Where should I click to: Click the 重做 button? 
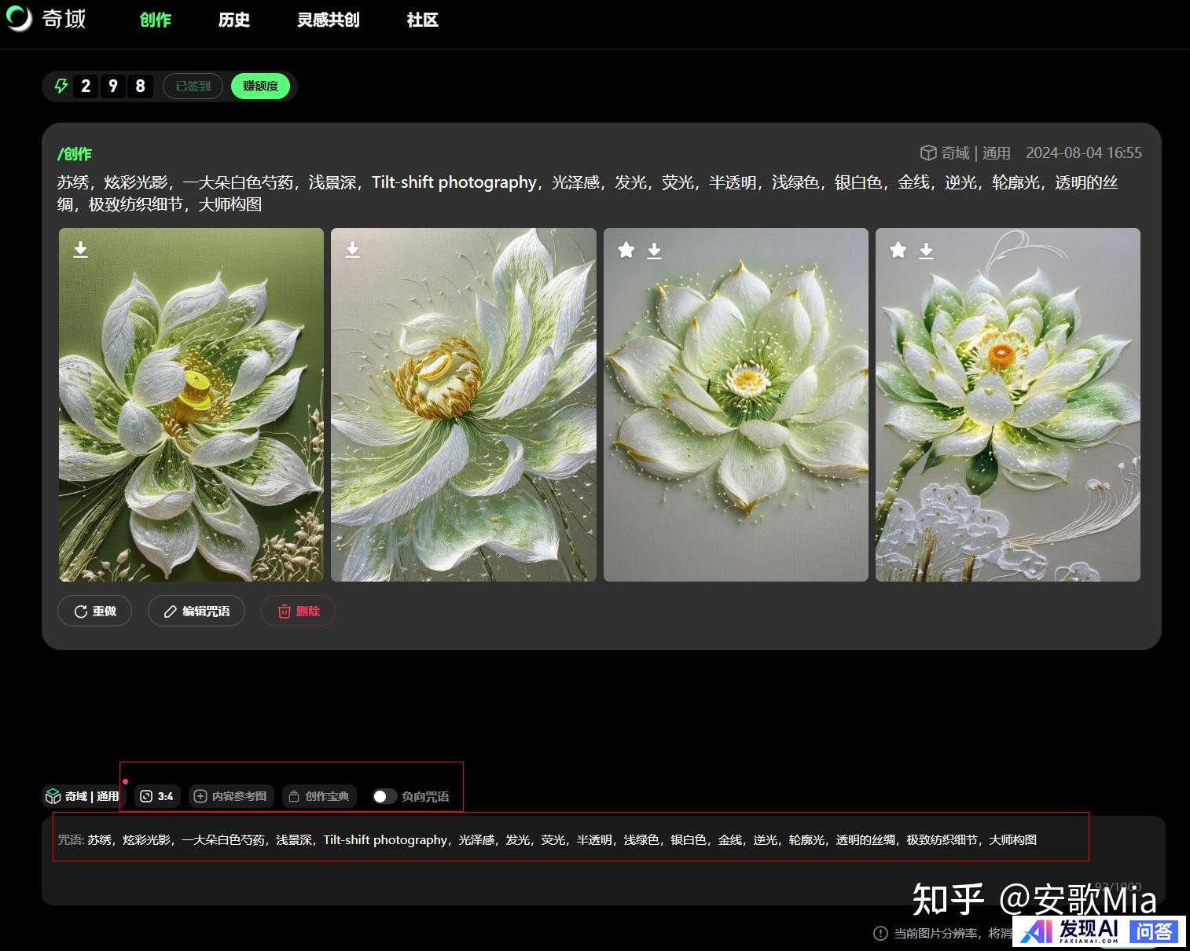coord(94,611)
